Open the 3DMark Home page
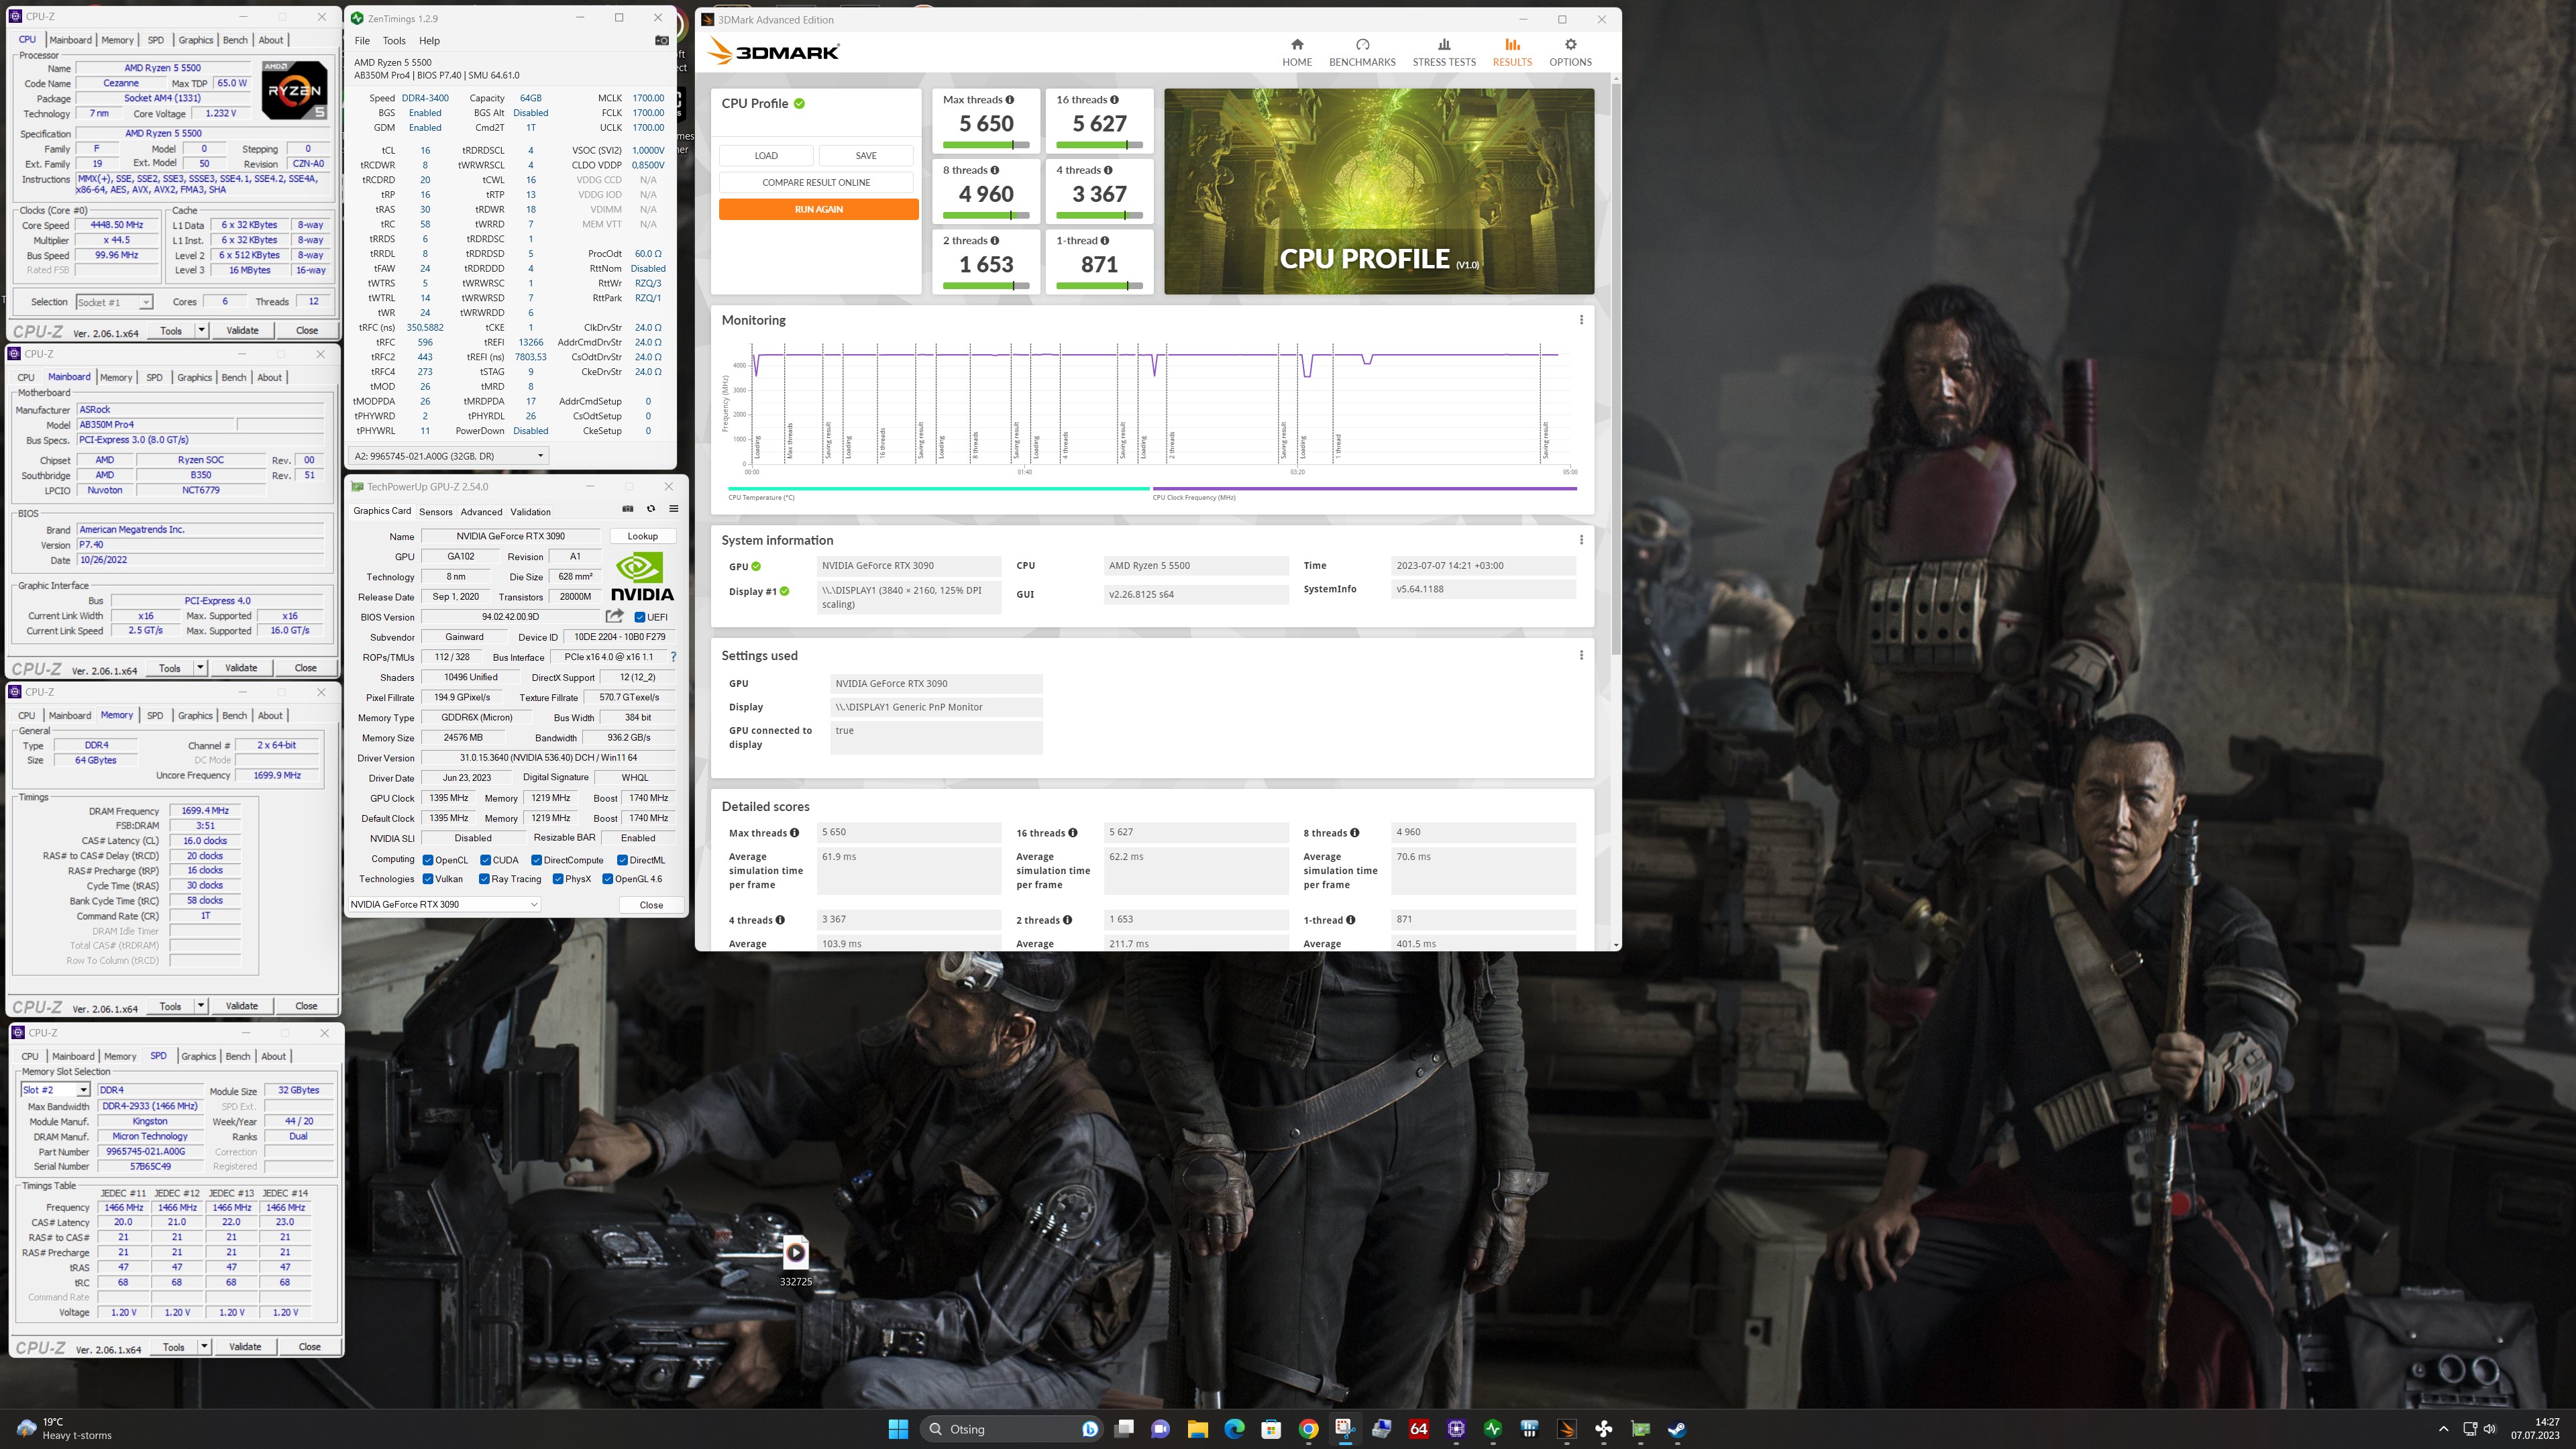2576x1449 pixels. 1296,53
